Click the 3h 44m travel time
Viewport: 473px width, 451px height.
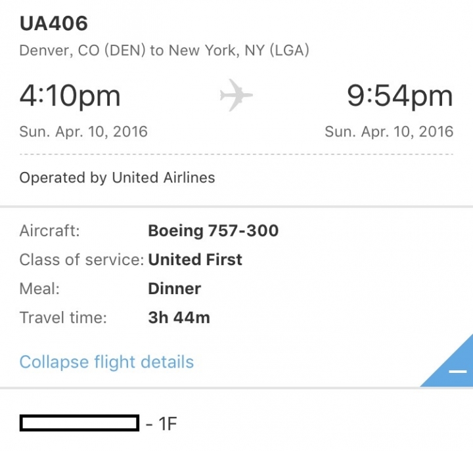coord(179,318)
